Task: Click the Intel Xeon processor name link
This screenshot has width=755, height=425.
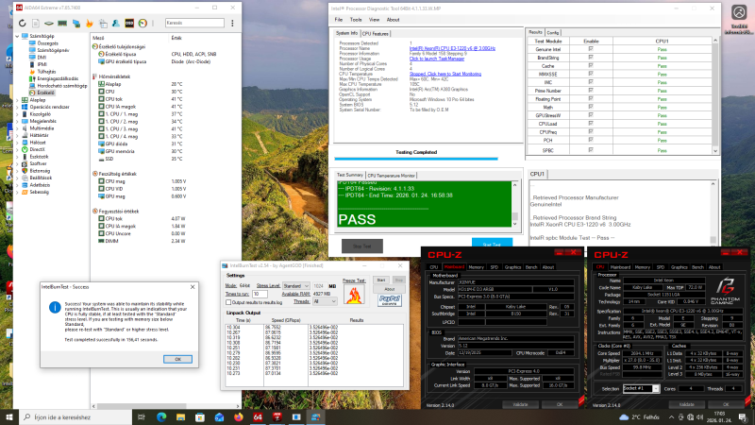Action: pos(452,48)
